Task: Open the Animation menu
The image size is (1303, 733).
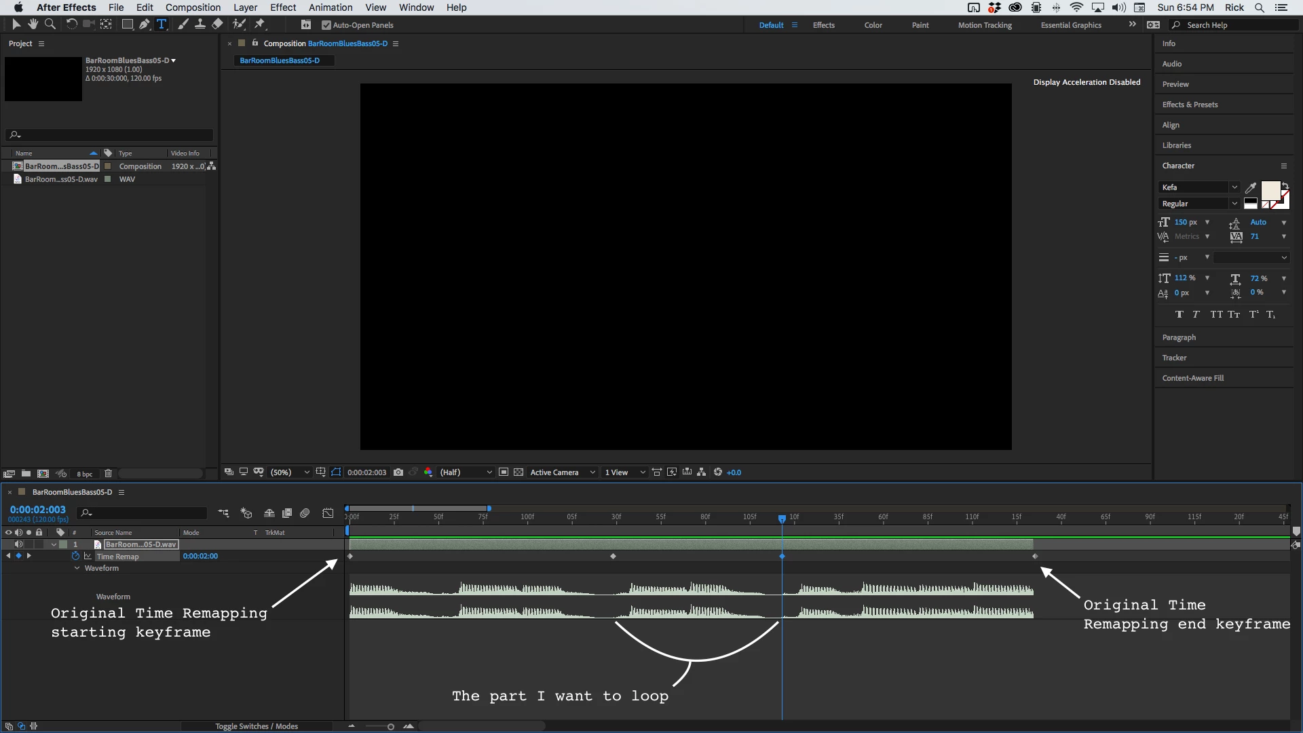Action: pos(331,7)
